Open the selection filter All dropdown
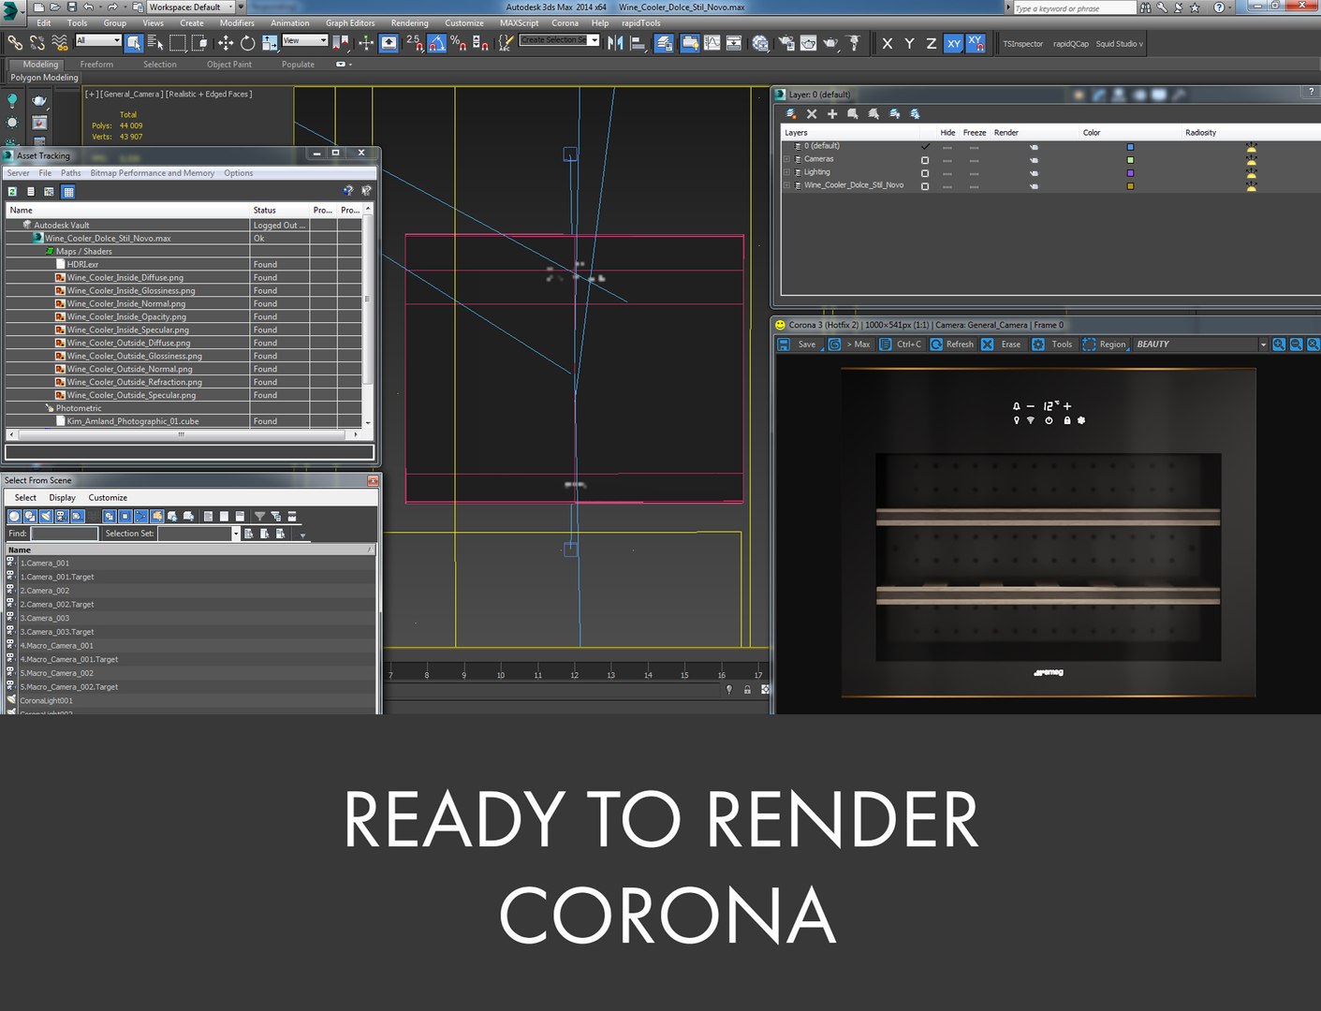The image size is (1321, 1011). coord(98,40)
